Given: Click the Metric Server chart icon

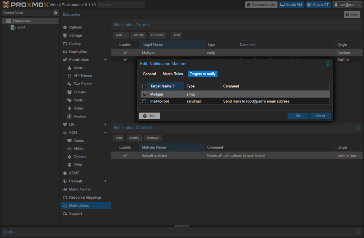Looking at the screenshot, I should [65, 189].
